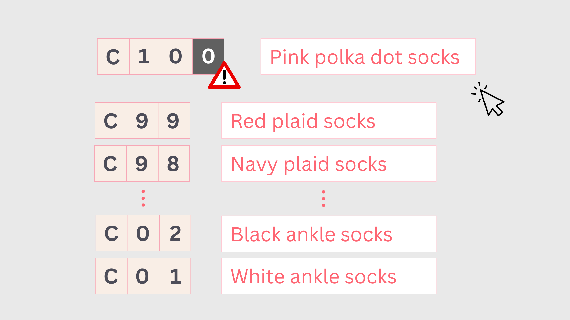Select the letter C cell in C100 row
Screen dimensions: 570x320
[x=113, y=57]
